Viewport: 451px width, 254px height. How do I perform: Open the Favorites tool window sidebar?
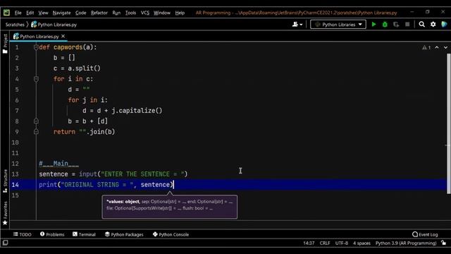tap(5, 213)
